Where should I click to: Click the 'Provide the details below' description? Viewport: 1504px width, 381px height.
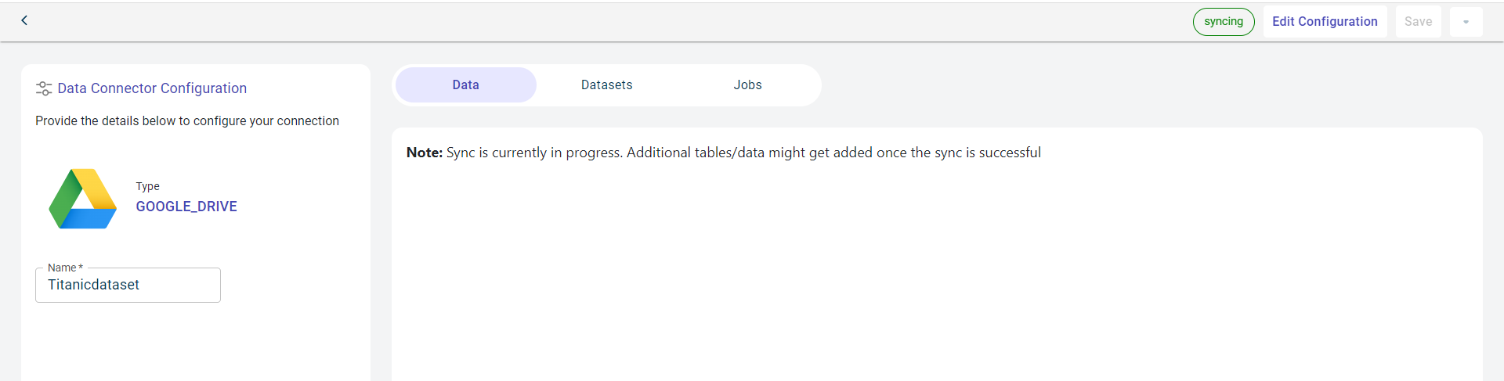click(187, 120)
